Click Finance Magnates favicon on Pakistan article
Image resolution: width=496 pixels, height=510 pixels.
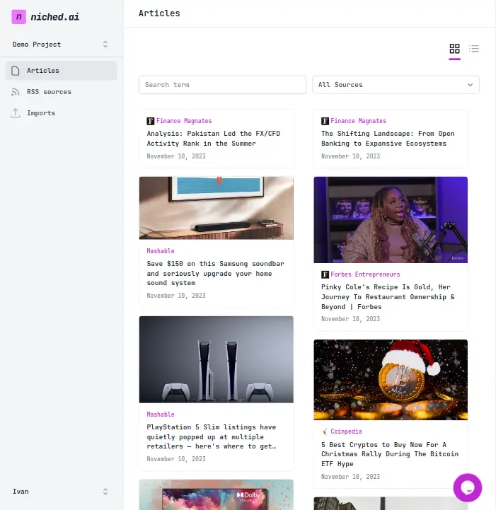(x=150, y=122)
